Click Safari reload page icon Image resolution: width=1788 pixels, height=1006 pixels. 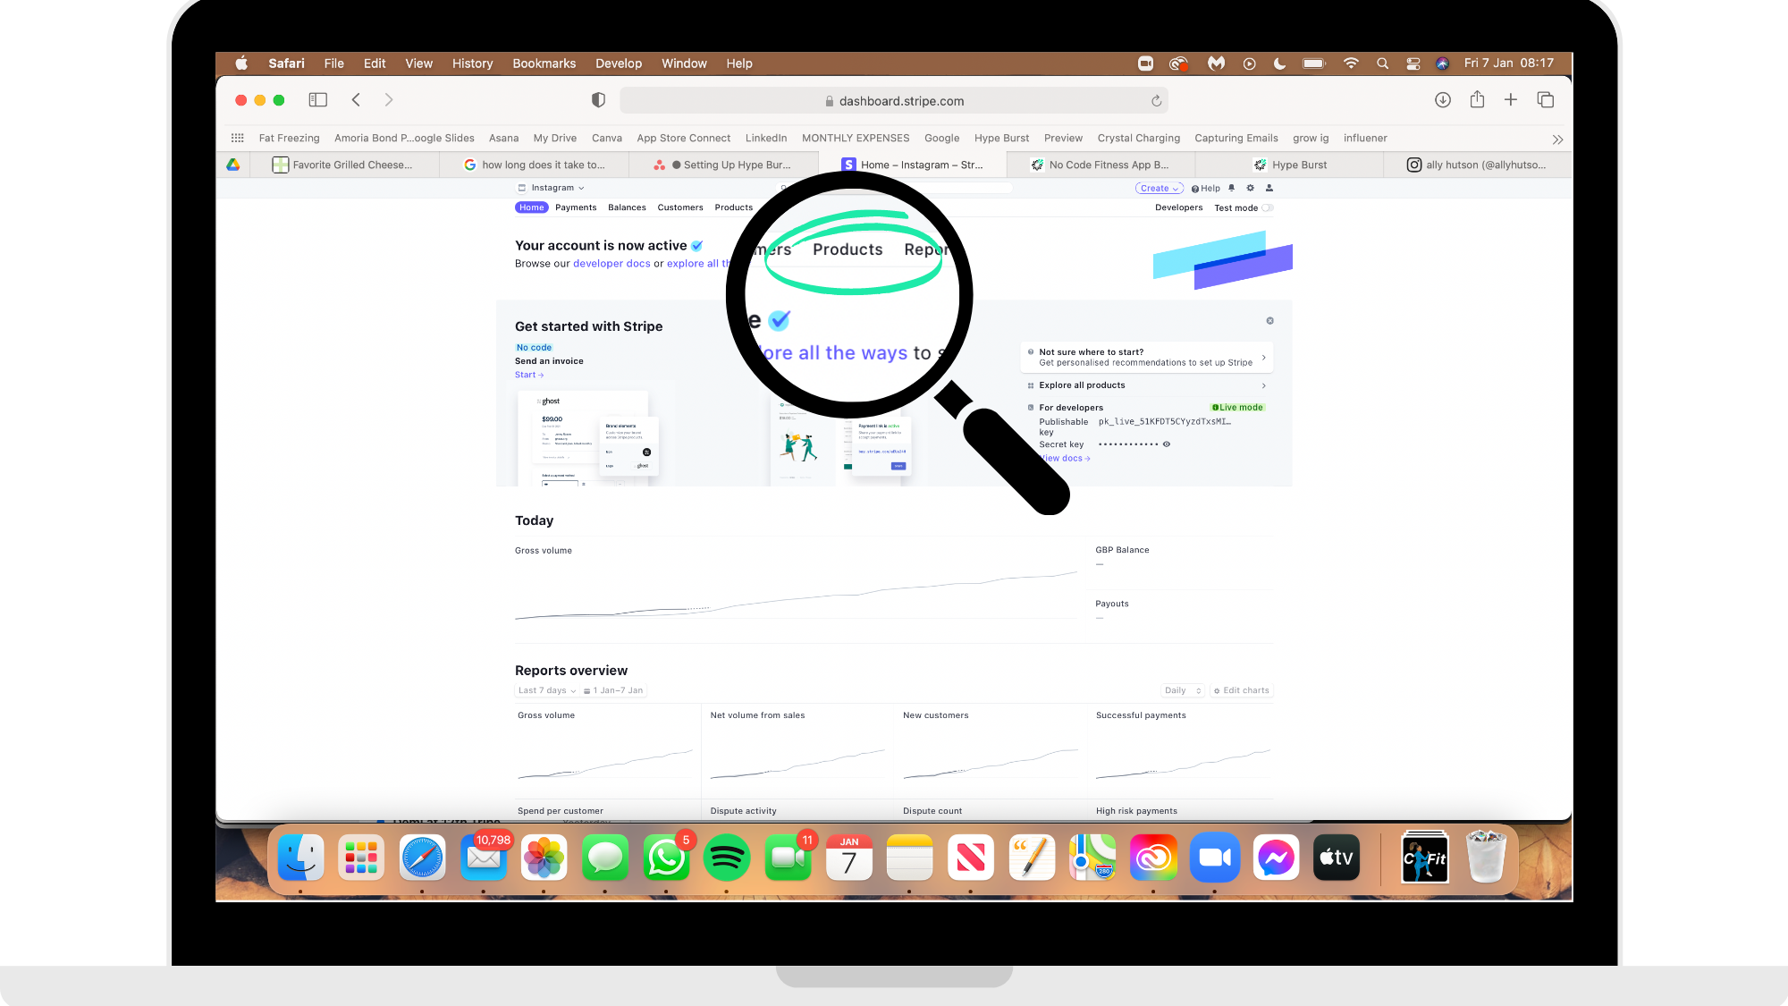tap(1156, 101)
